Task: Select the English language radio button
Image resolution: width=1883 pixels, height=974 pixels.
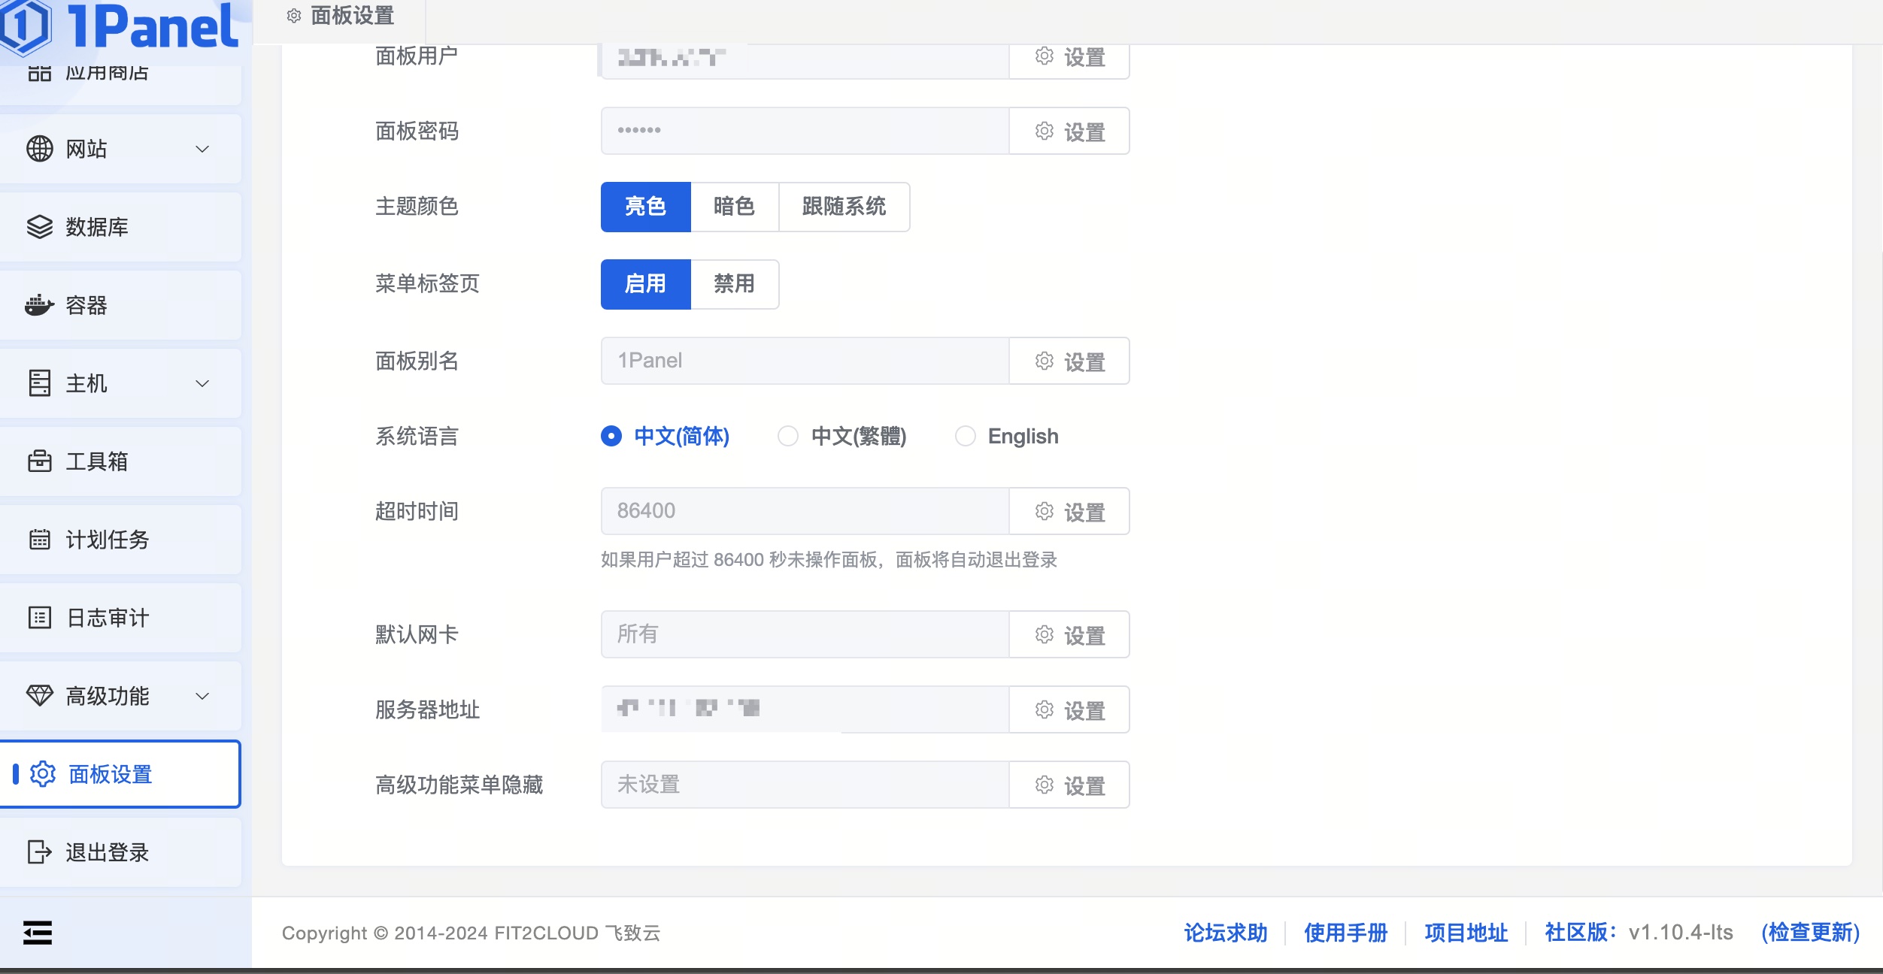Action: coord(965,436)
